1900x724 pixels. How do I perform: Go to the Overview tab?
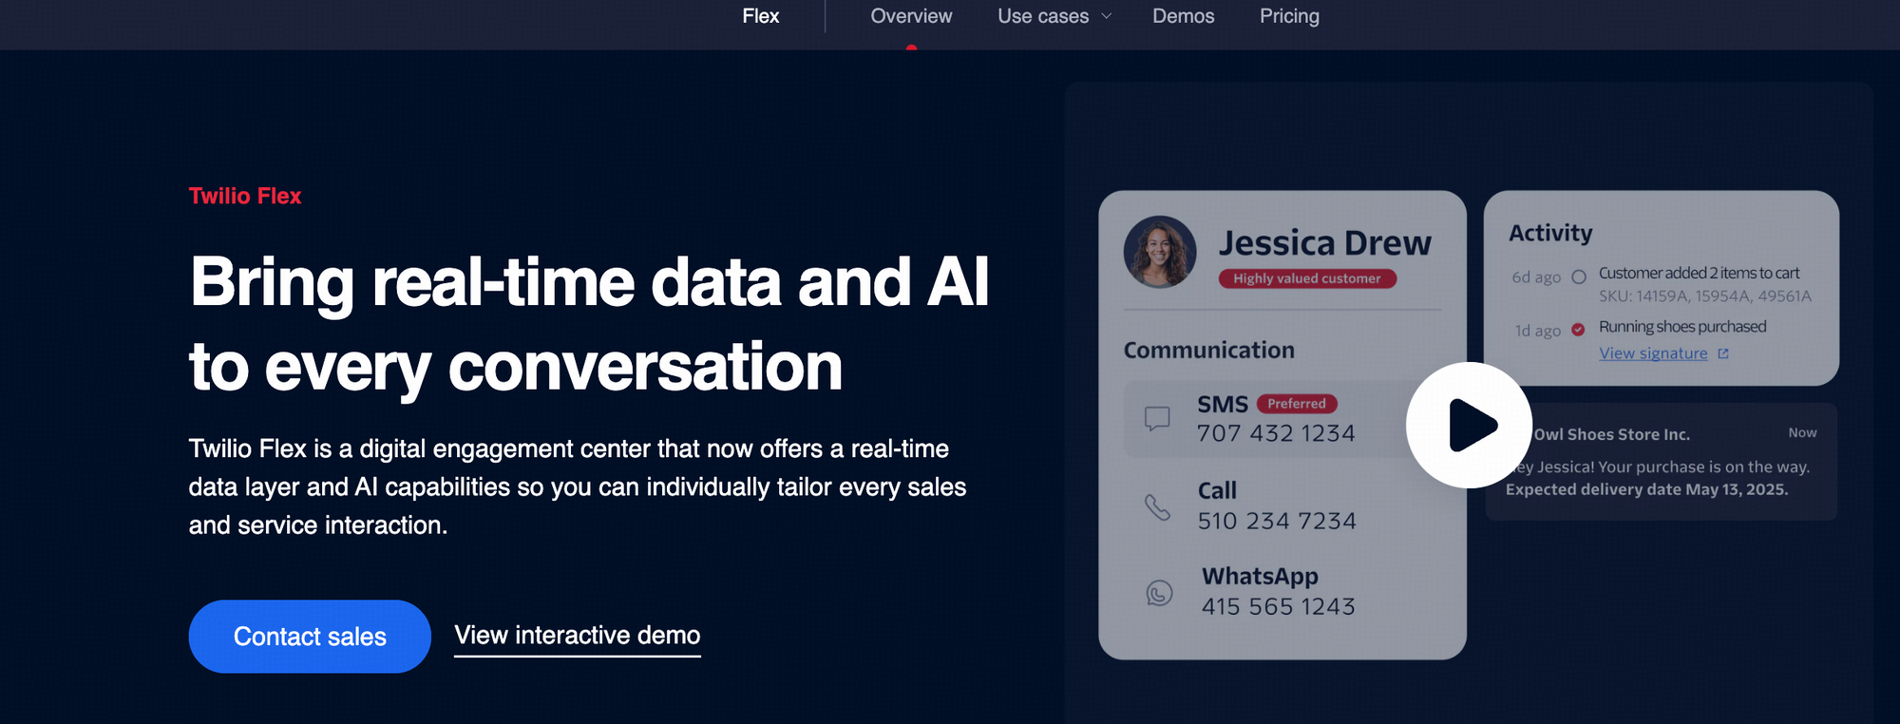[x=911, y=16]
